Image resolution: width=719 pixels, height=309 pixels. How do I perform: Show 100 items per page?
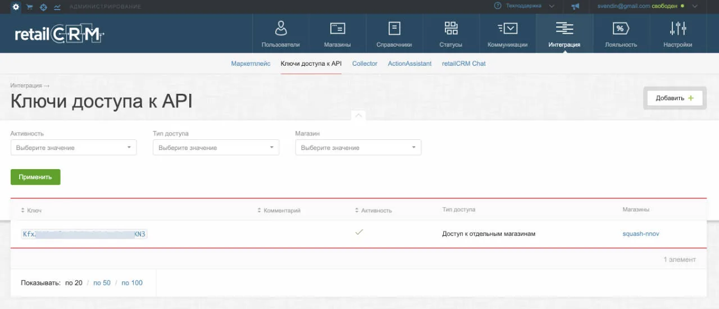(132, 283)
